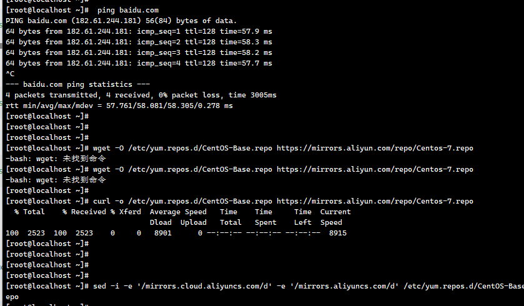Click the "Average Speed" column header
Viewport: 524px width, 306px height.
[x=178, y=212]
